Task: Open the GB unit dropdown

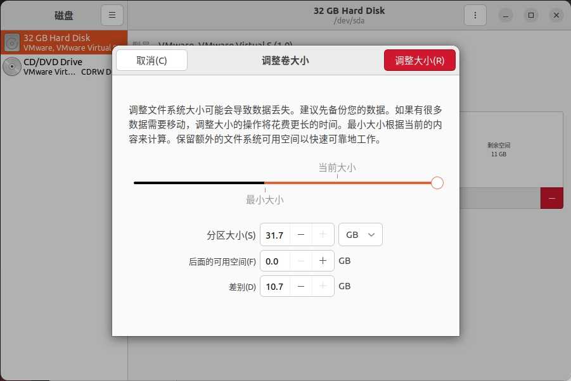Action: (360, 235)
